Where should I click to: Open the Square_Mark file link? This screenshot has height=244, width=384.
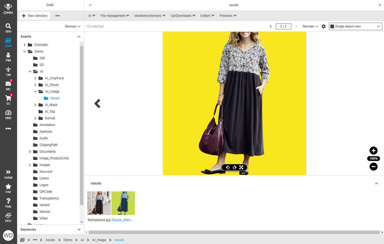[x=123, y=220]
